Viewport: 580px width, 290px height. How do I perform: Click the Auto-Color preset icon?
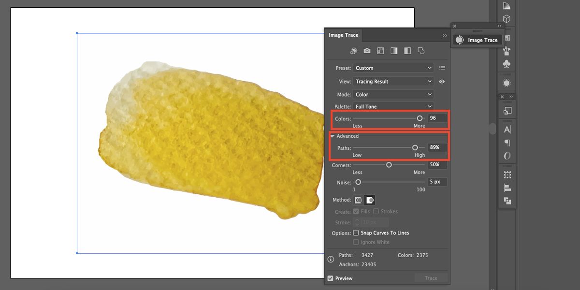[x=354, y=51]
